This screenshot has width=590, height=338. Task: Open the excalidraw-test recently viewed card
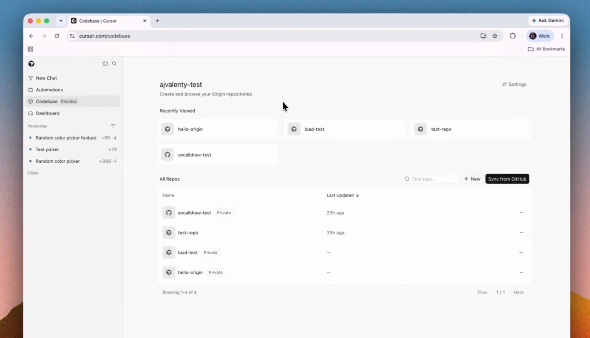pyautogui.click(x=218, y=155)
